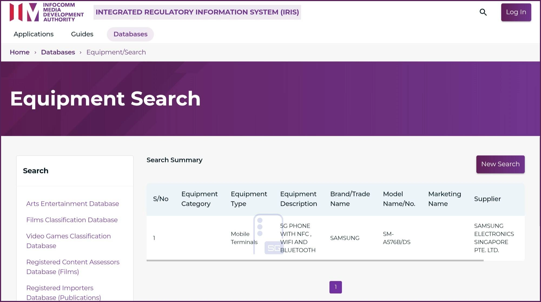Click the IMDA logo
This screenshot has width=541, height=302.
pyautogui.click(x=47, y=12)
